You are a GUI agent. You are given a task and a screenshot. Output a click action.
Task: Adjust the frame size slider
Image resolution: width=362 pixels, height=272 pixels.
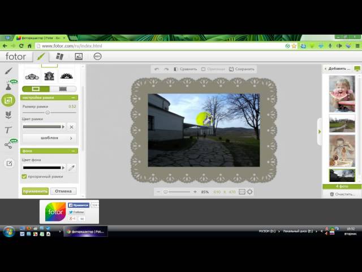[x=48, y=113]
